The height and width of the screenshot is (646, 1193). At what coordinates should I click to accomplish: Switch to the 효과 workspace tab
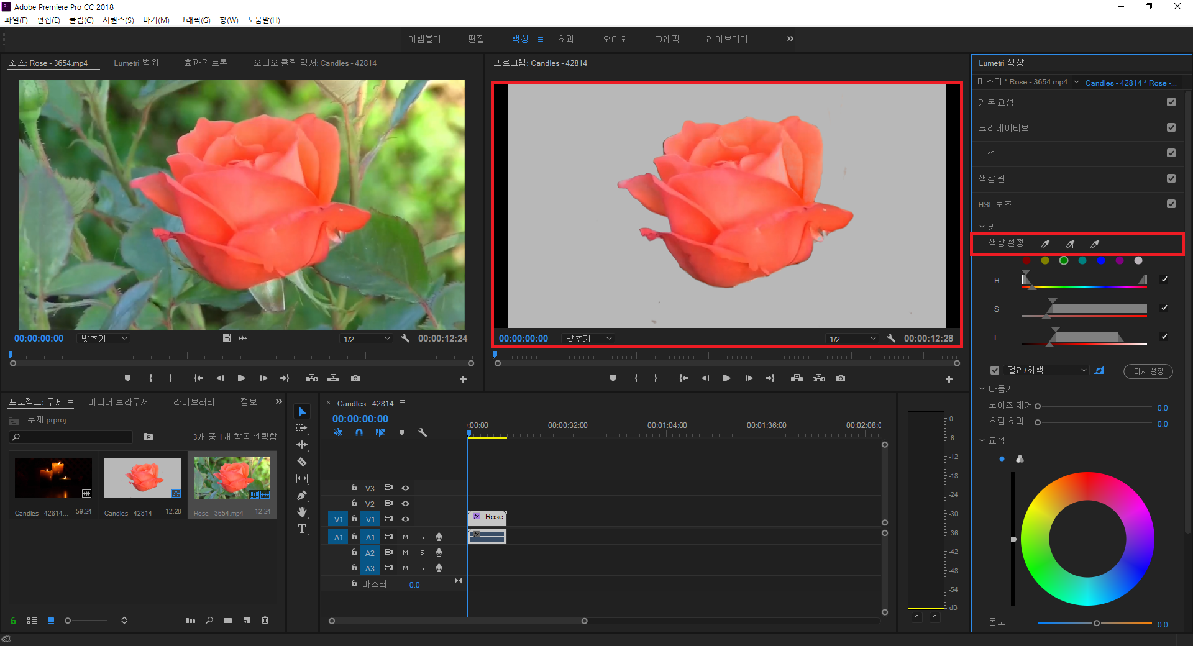(565, 39)
